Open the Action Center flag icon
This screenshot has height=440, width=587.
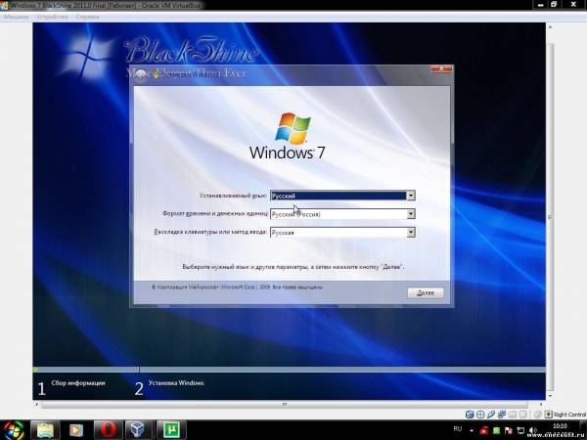[509, 430]
